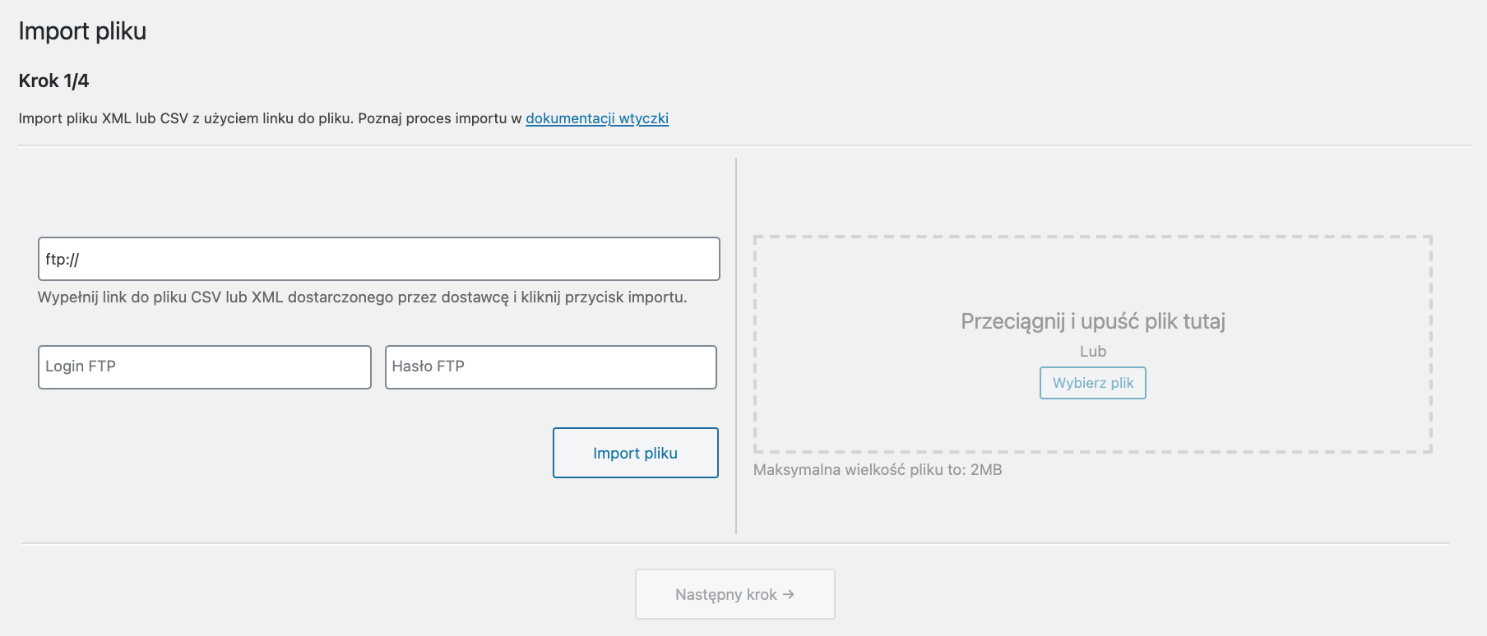Click the 'Krok 1/4' step heading

53,81
